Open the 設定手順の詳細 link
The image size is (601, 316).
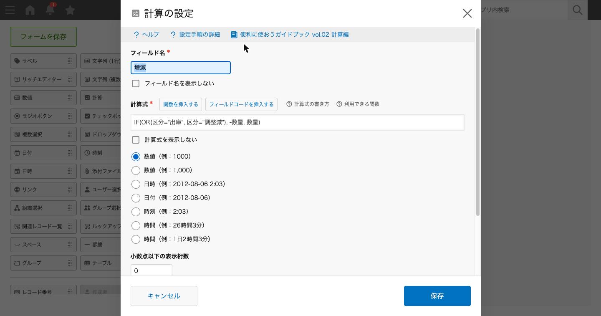pyautogui.click(x=195, y=35)
